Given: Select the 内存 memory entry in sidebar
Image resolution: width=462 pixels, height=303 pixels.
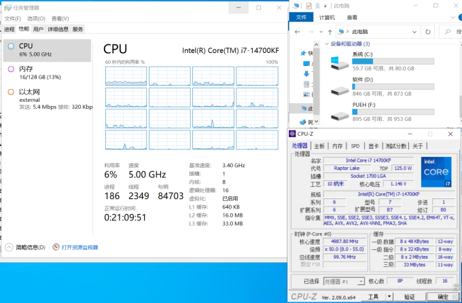Looking at the screenshot, I should pyautogui.click(x=47, y=73).
